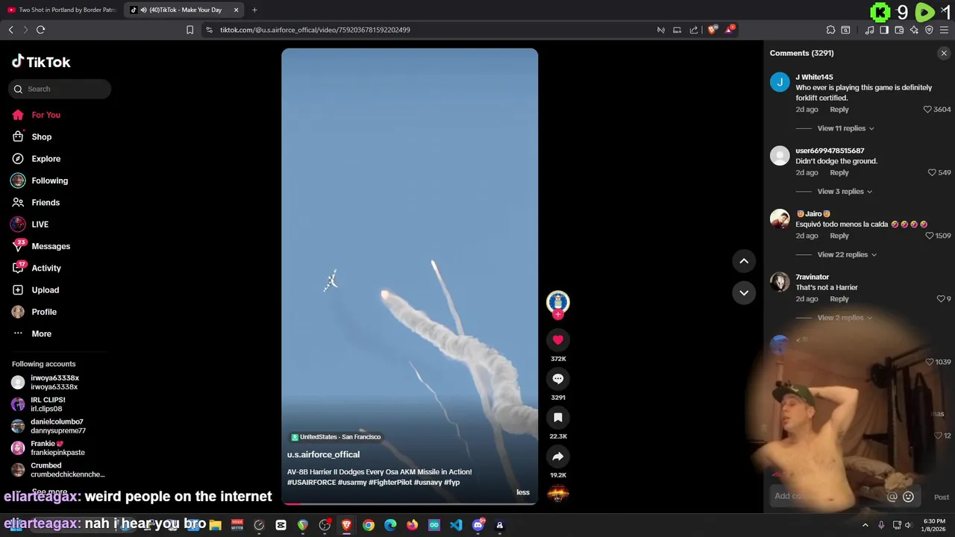Open Messages in the sidebar
Screen dimensions: 955x537
pyautogui.click(x=40, y=246)
